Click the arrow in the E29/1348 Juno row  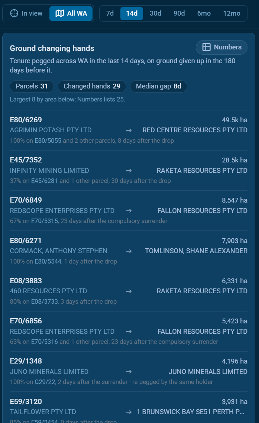click(129, 372)
